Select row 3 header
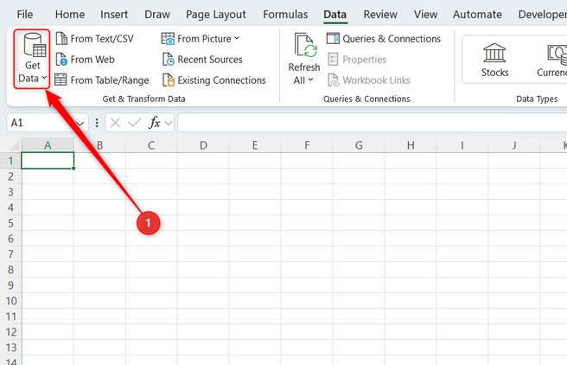Screen dimensions: 567x365 [11, 192]
